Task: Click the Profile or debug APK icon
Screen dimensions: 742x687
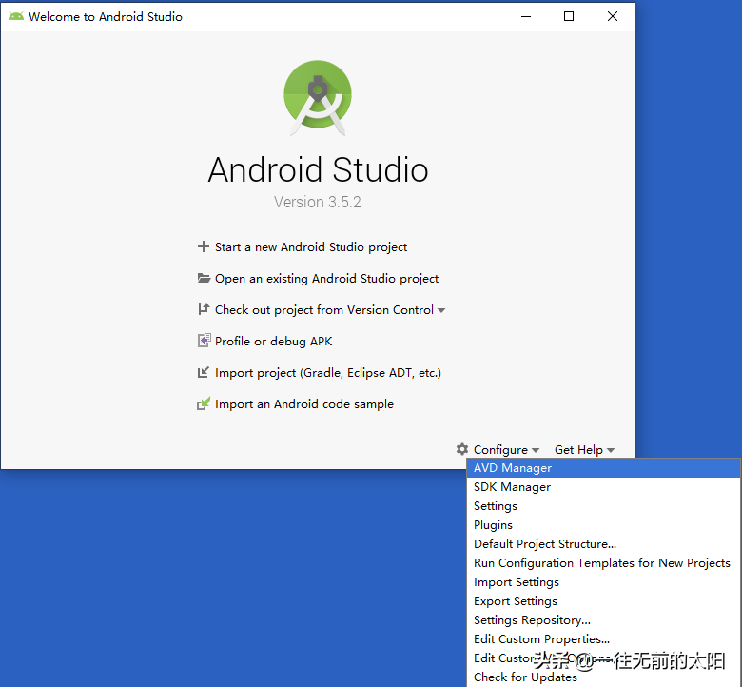Action: pyautogui.click(x=204, y=341)
